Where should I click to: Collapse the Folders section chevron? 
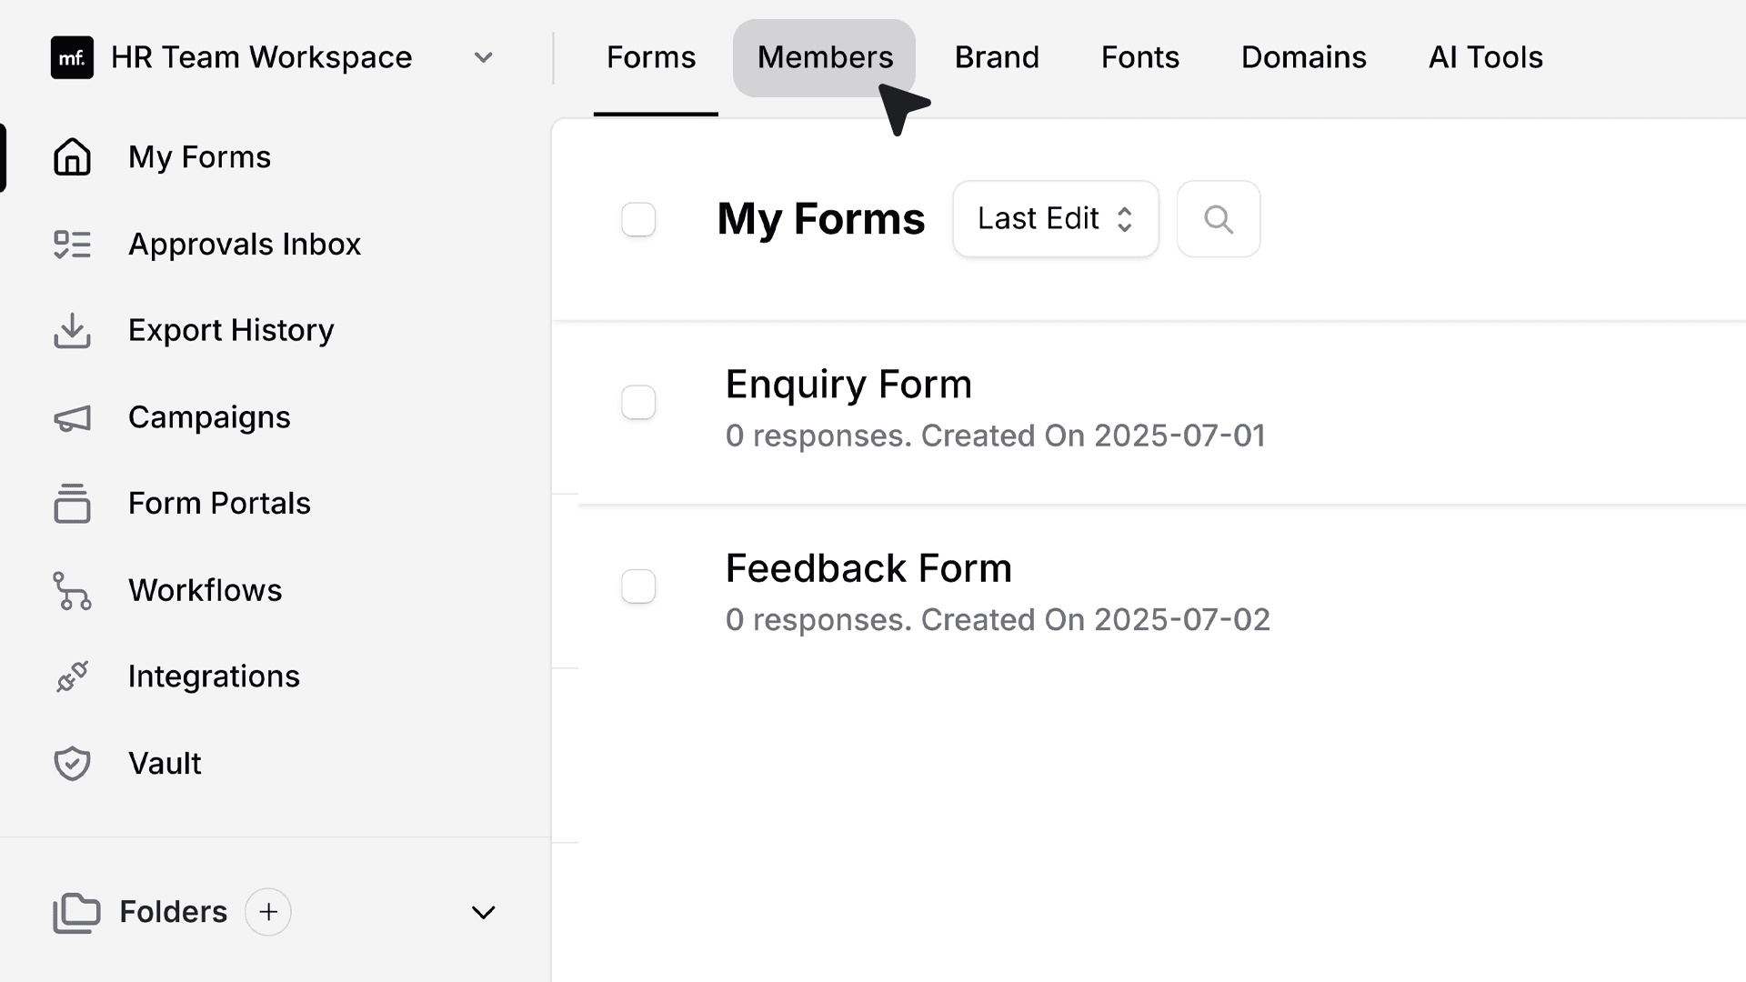tap(484, 912)
